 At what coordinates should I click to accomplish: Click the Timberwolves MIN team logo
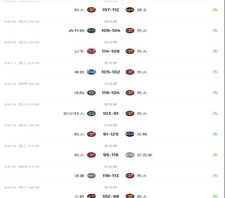(x=91, y=31)
